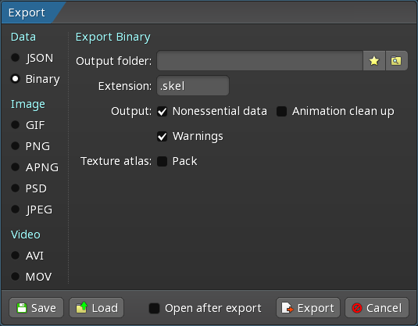Screen dimensions: 418x326
Task: Click the Output folder text field
Action: coord(260,61)
